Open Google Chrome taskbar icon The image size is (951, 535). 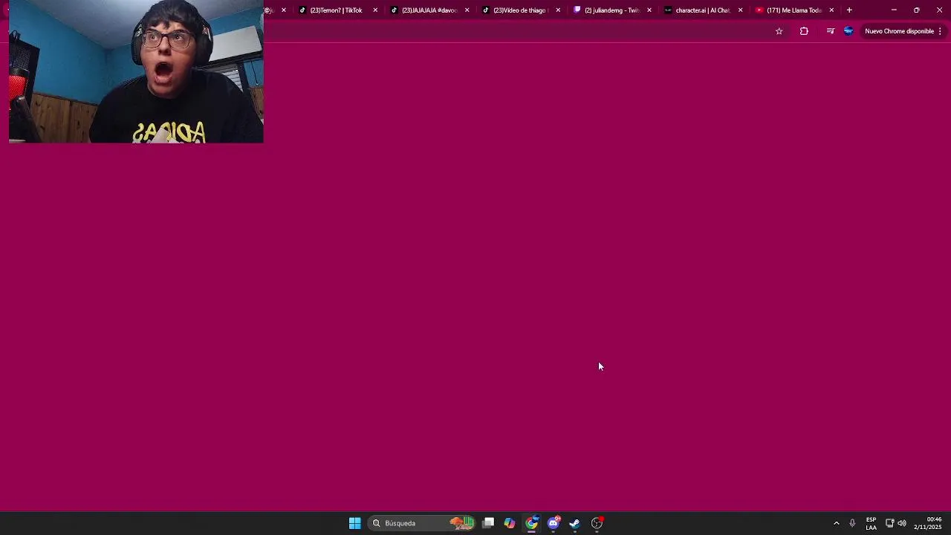click(532, 523)
